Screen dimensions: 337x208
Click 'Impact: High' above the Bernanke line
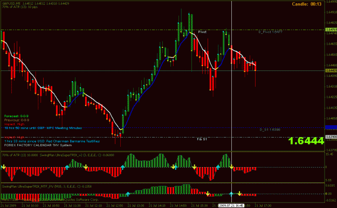[x=14, y=137]
